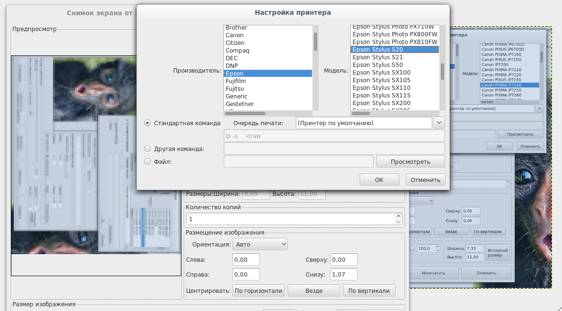This screenshot has height=311, width=562.
Task: Select Epson Stylus SX200 model
Action: click(x=395, y=103)
